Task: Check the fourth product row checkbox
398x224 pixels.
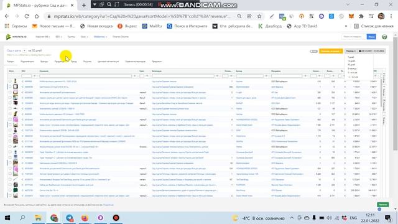Action: click(10, 98)
